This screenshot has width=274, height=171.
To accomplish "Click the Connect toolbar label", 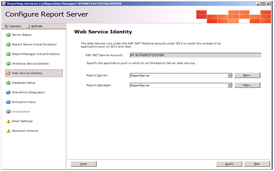I will pyautogui.click(x=15, y=26).
